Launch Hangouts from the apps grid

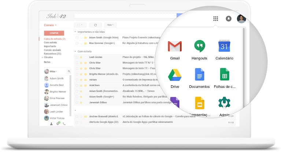pos(199,47)
